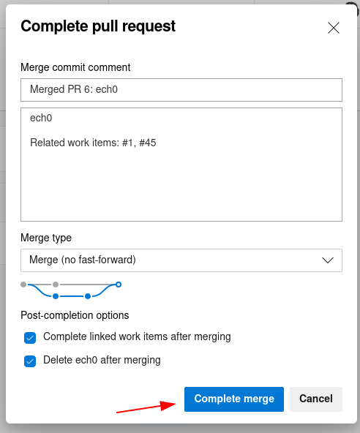Click the first filled blue branch commit dot

56,296
